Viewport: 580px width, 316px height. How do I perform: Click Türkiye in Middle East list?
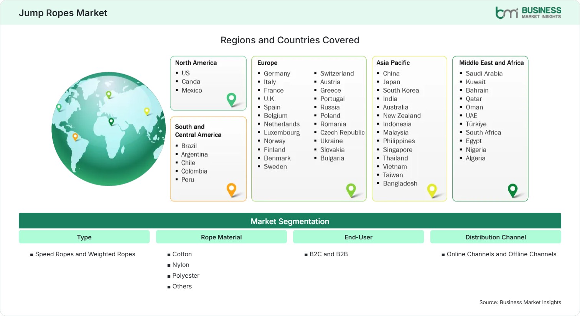coord(476,124)
